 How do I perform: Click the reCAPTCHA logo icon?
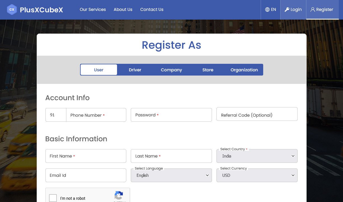point(119,196)
